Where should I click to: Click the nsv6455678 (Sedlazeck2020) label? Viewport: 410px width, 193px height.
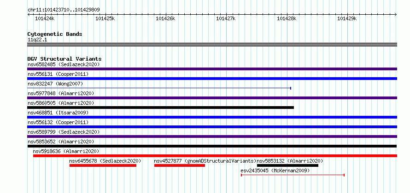(x=105, y=161)
